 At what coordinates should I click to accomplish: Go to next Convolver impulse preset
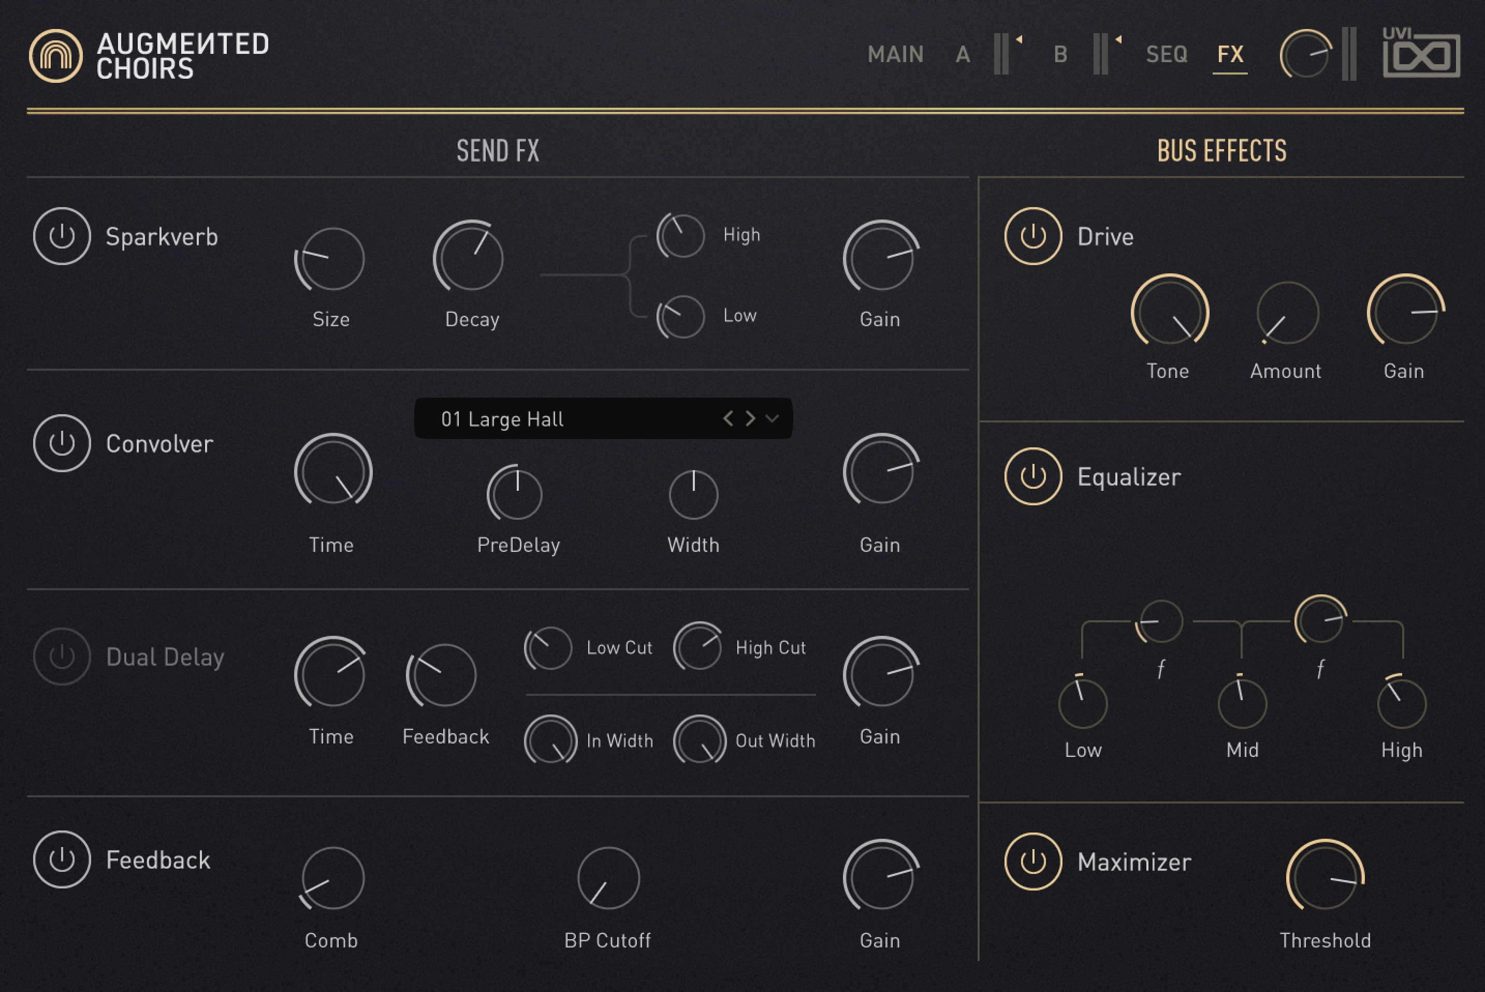(750, 418)
